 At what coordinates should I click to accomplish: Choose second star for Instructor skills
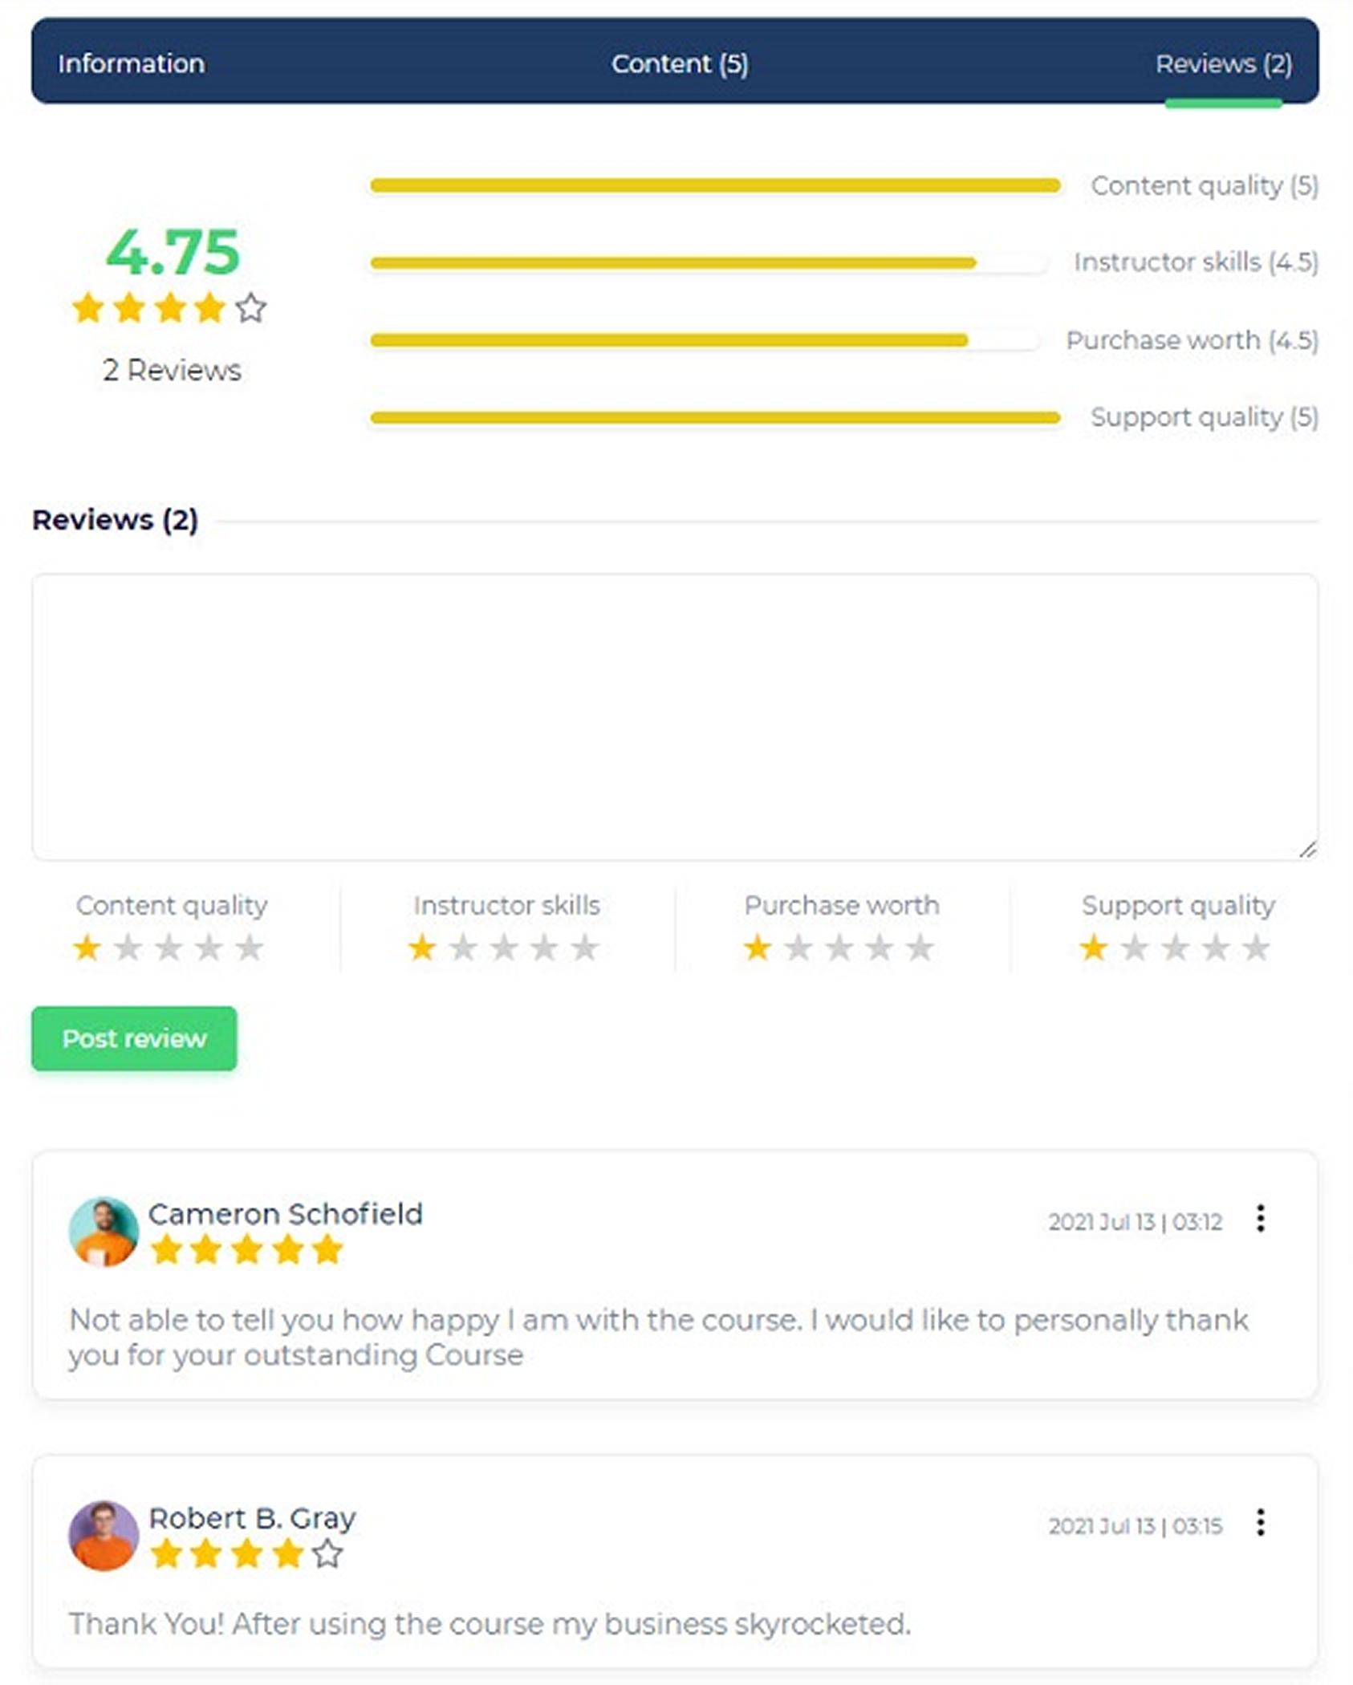click(464, 948)
